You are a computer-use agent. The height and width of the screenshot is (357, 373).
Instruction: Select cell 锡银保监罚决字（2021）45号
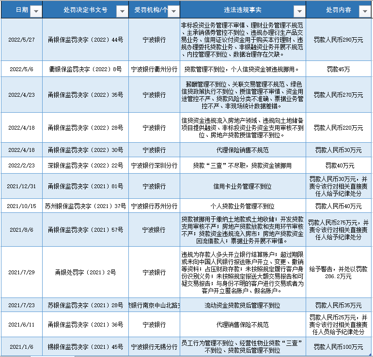[85, 347]
